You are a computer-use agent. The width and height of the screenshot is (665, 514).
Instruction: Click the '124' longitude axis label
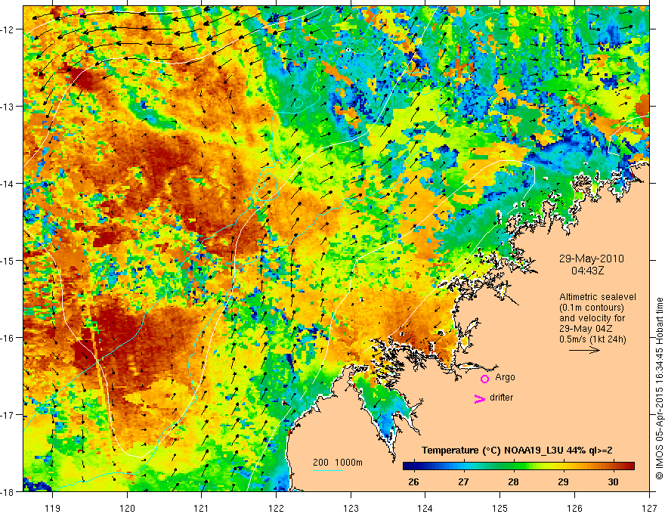[425, 508]
